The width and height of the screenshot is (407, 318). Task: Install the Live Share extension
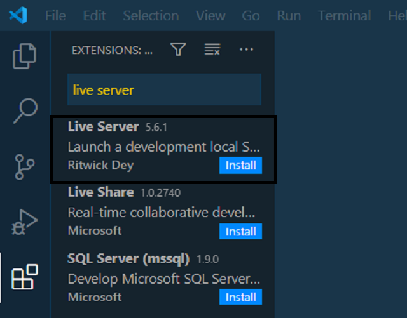point(240,232)
